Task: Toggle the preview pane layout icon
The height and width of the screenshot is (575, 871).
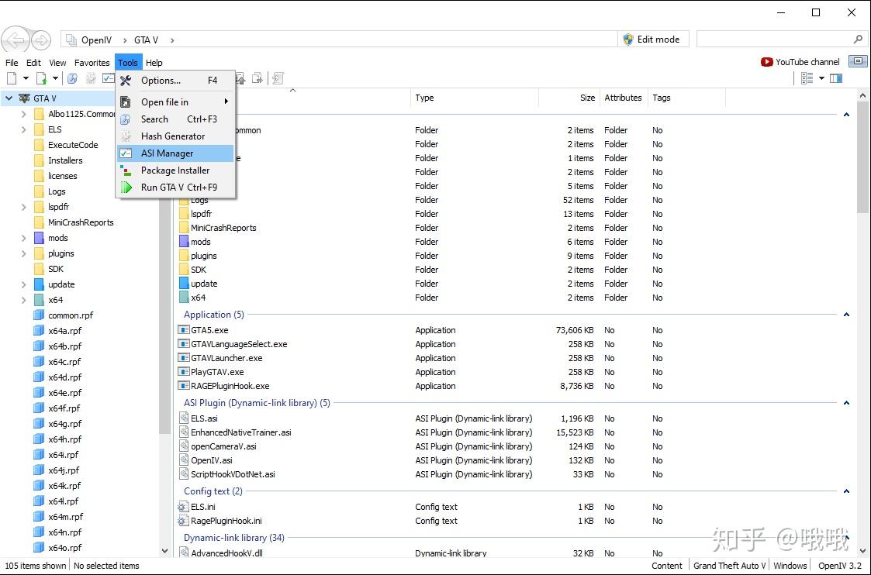Action: coord(836,79)
